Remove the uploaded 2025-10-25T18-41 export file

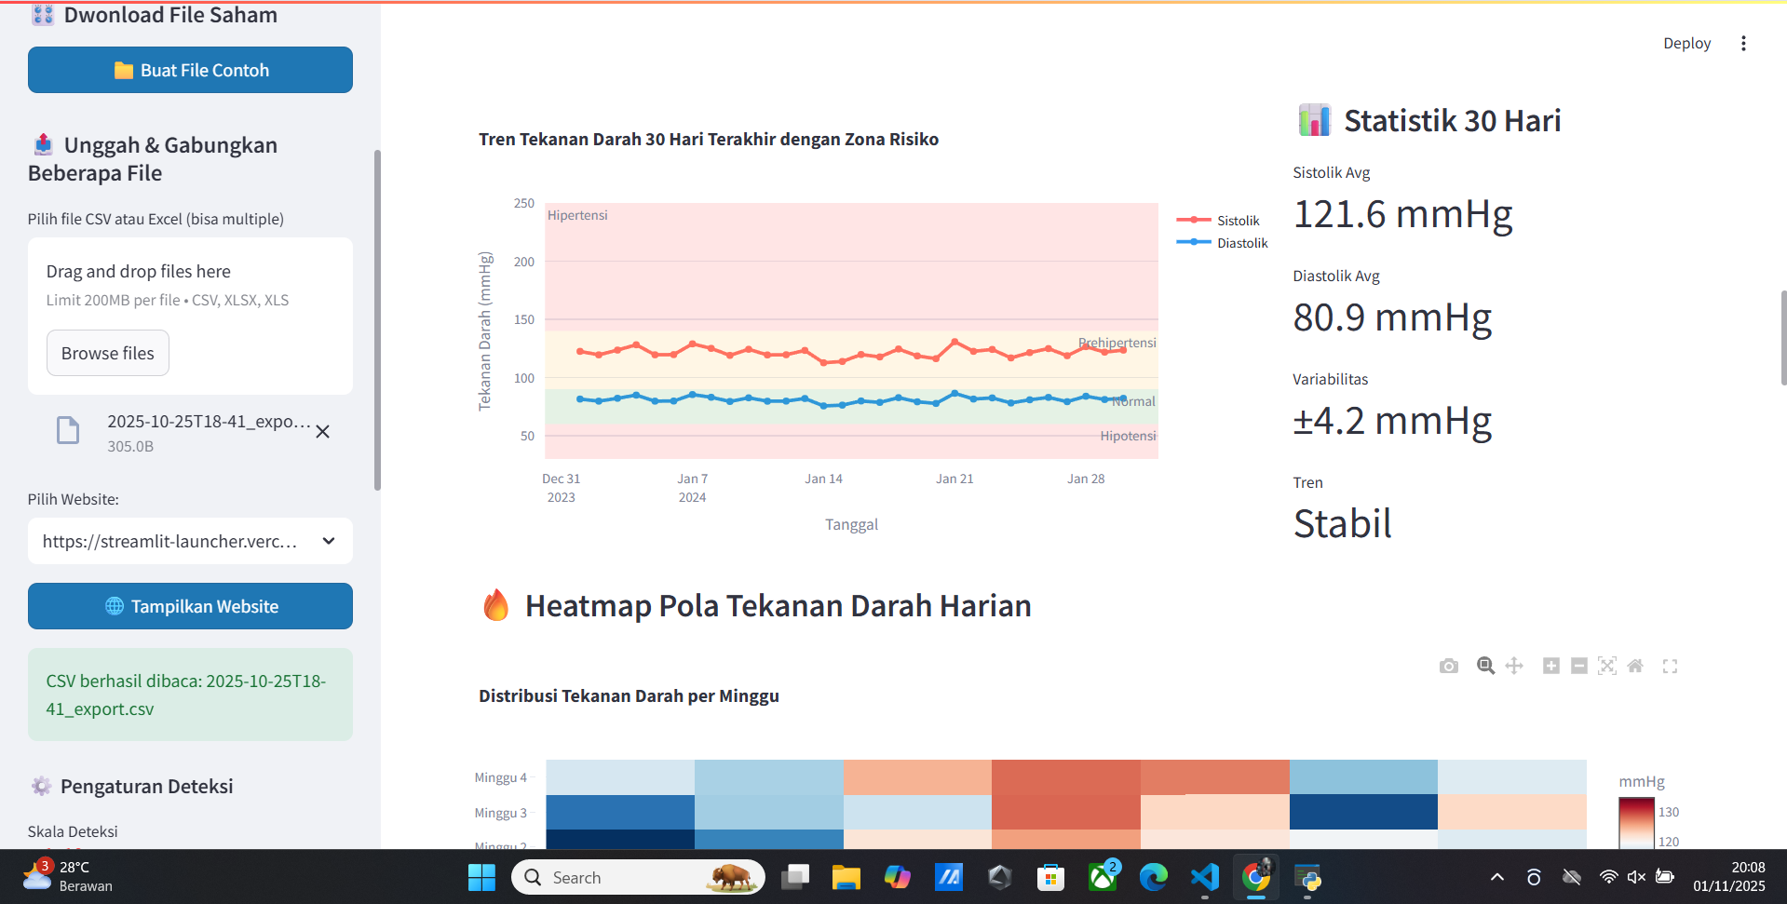322,432
